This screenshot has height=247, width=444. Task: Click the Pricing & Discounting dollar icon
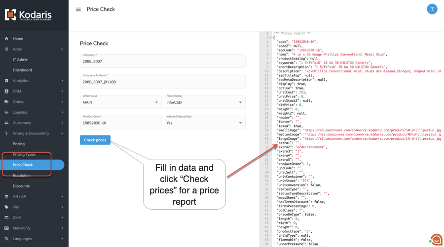[6, 133]
